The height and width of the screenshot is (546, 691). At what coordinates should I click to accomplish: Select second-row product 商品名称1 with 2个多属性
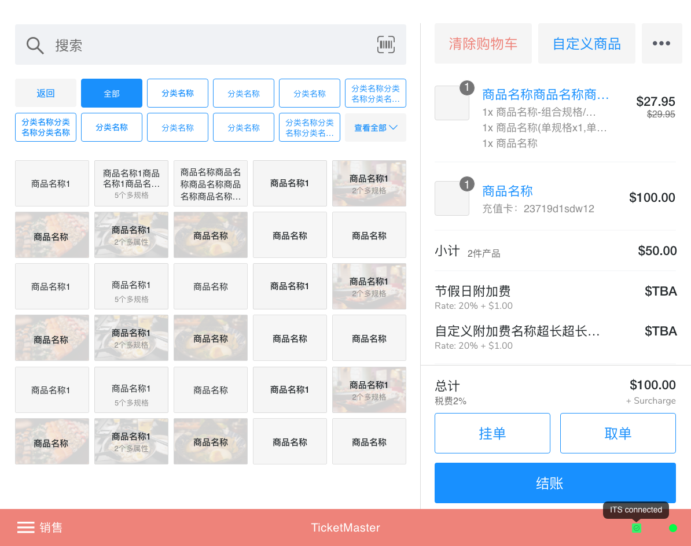tap(131, 235)
